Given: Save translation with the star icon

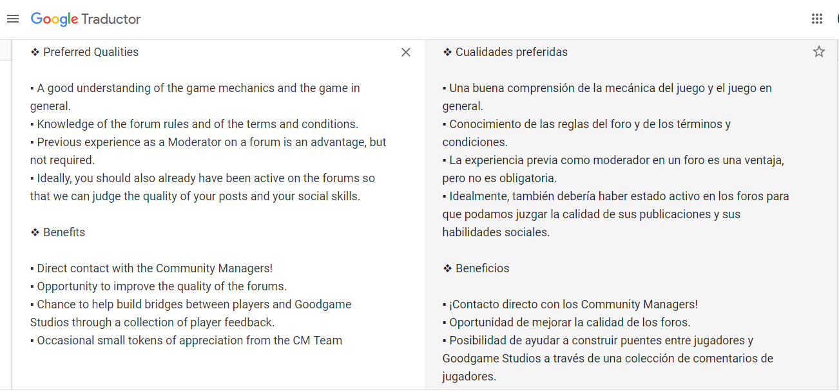Looking at the screenshot, I should coord(818,52).
